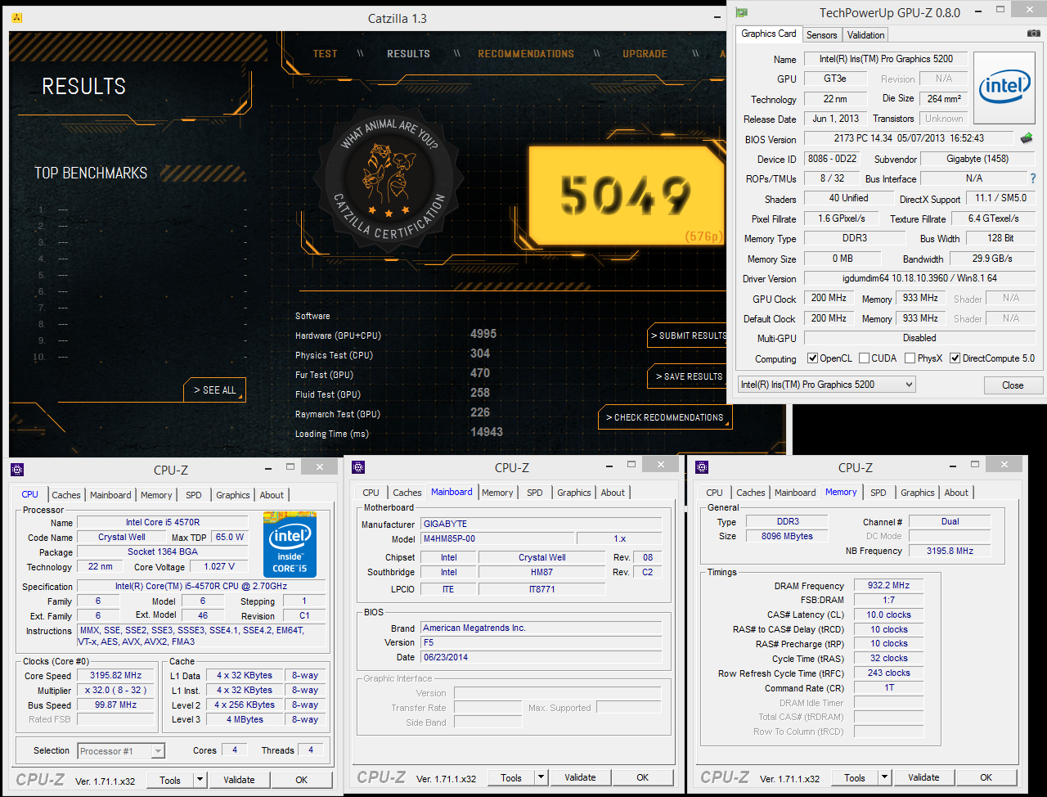Click the CPU-Z Mainboard window title icon

[357, 467]
